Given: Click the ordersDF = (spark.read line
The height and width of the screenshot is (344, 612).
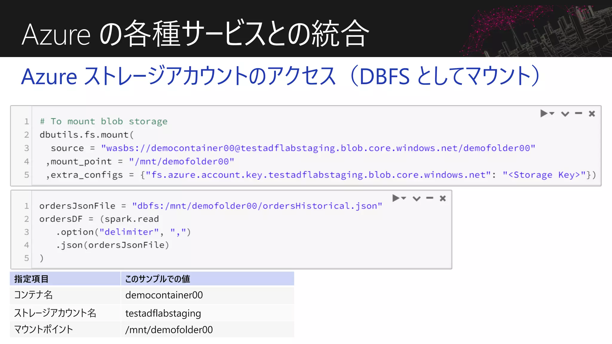Looking at the screenshot, I should (99, 219).
